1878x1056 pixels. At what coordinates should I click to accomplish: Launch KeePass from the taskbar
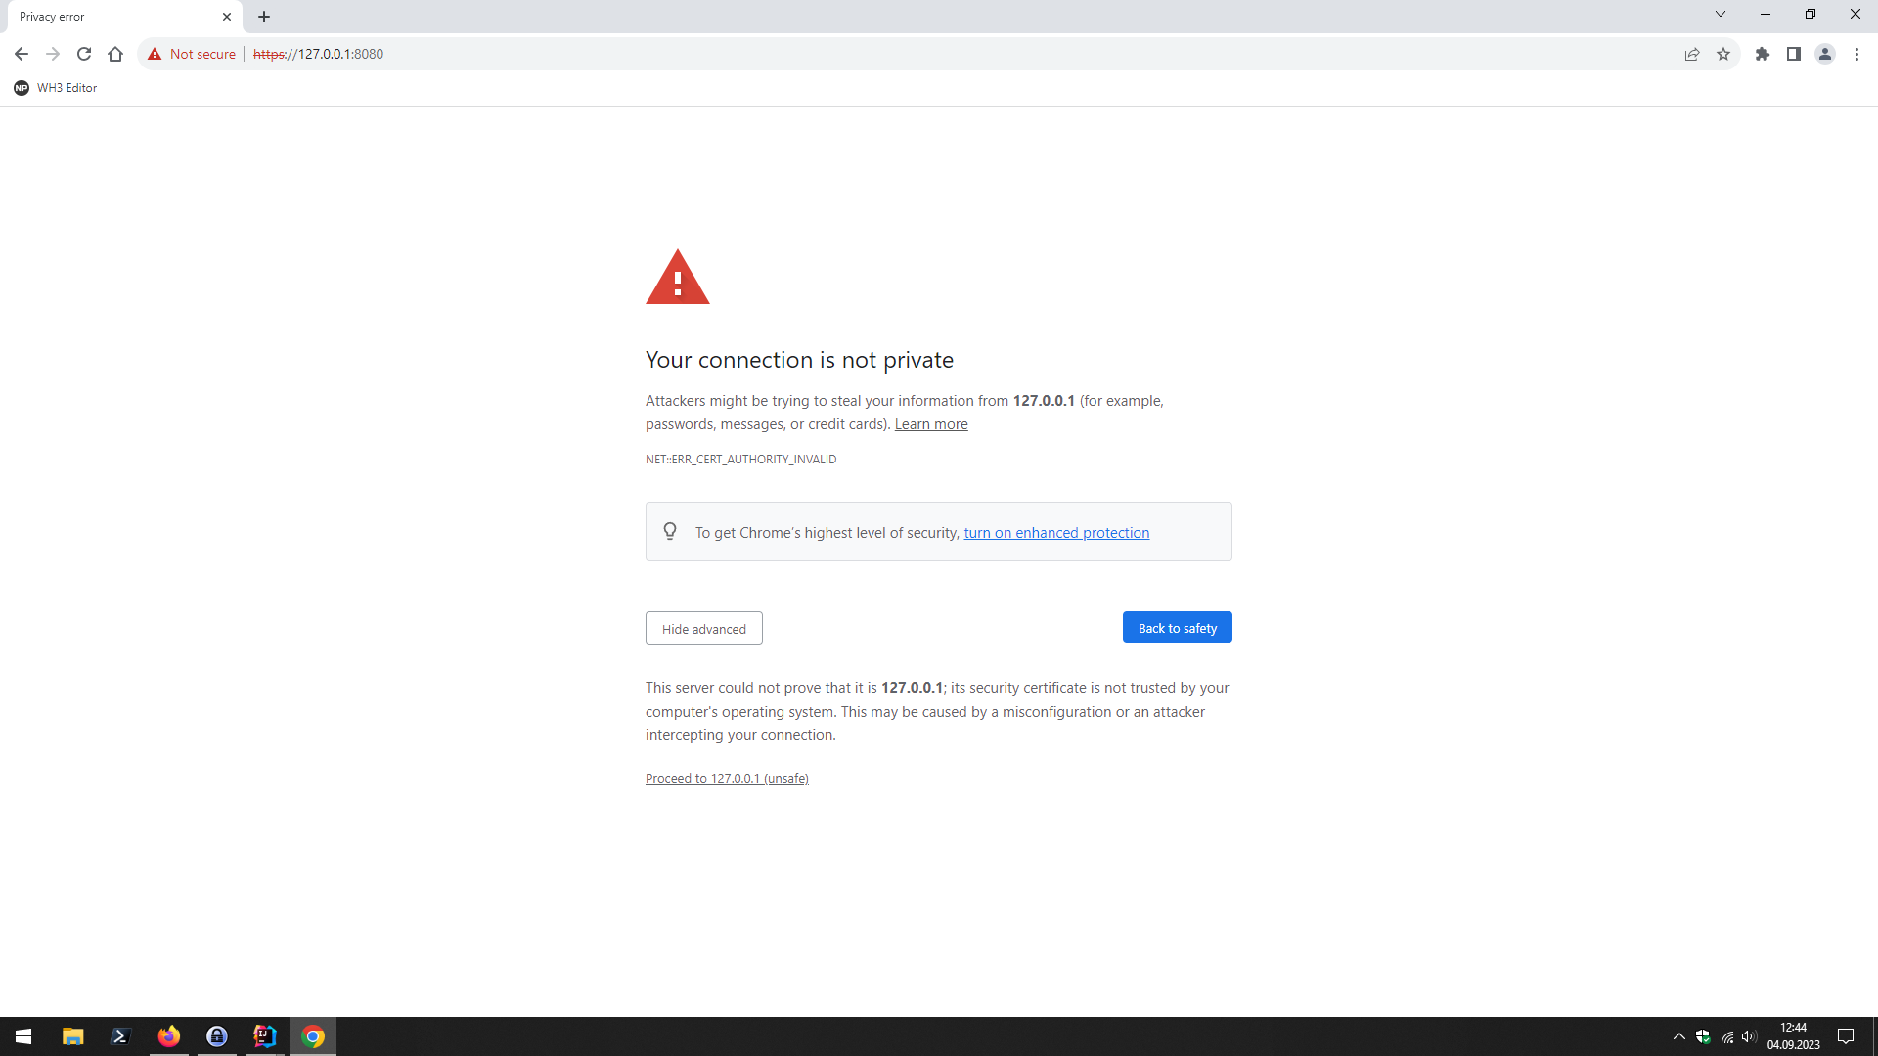[x=217, y=1035]
